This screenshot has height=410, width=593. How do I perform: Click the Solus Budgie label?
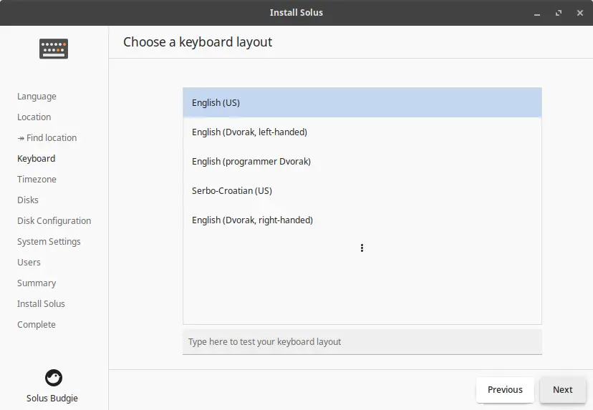tap(52, 399)
